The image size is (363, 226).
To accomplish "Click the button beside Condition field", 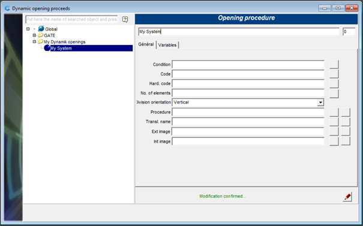I will pyautogui.click(x=334, y=64).
